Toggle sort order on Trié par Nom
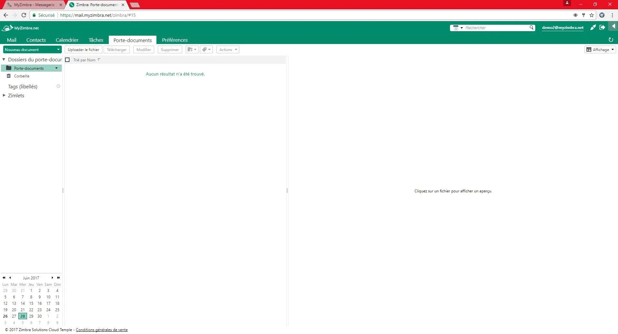The height and width of the screenshot is (334, 618). click(87, 60)
